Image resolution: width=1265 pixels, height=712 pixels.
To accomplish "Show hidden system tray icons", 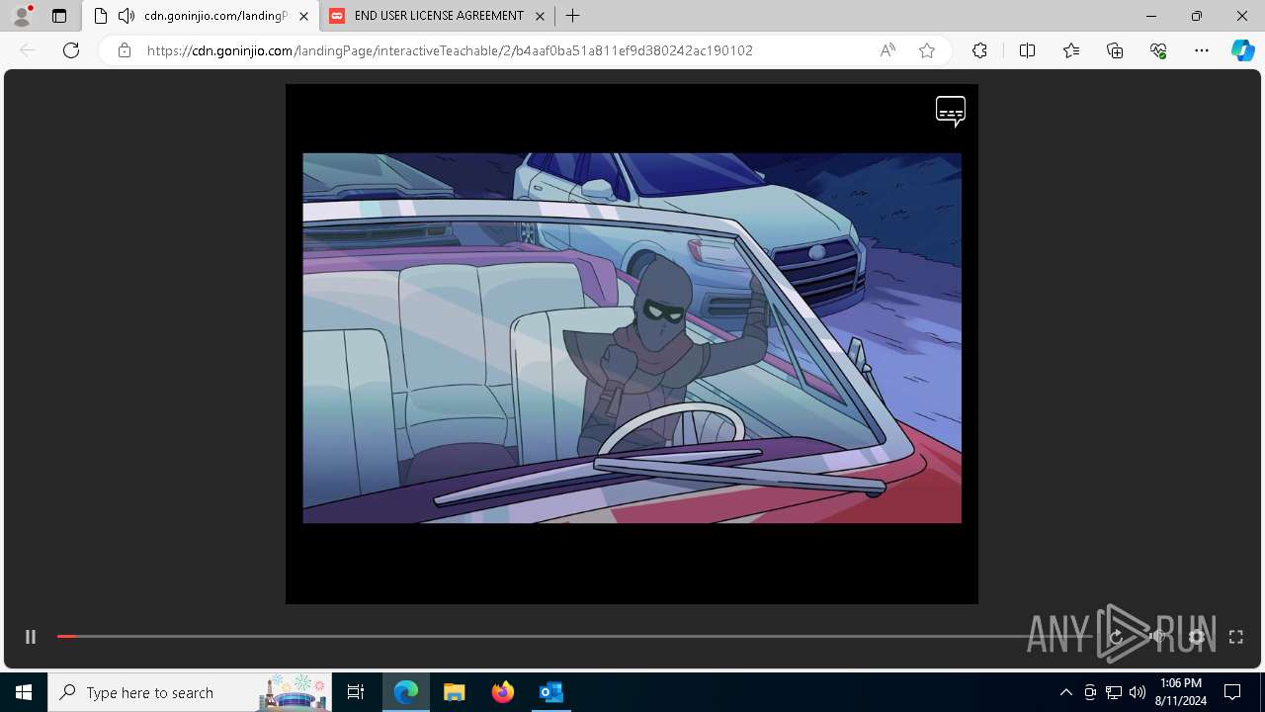I will pos(1065,692).
